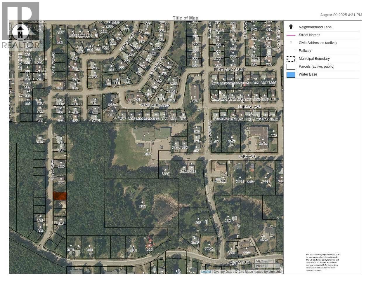
Task: Click the Civic Addresses dot symbol in legend
Action: (291, 43)
